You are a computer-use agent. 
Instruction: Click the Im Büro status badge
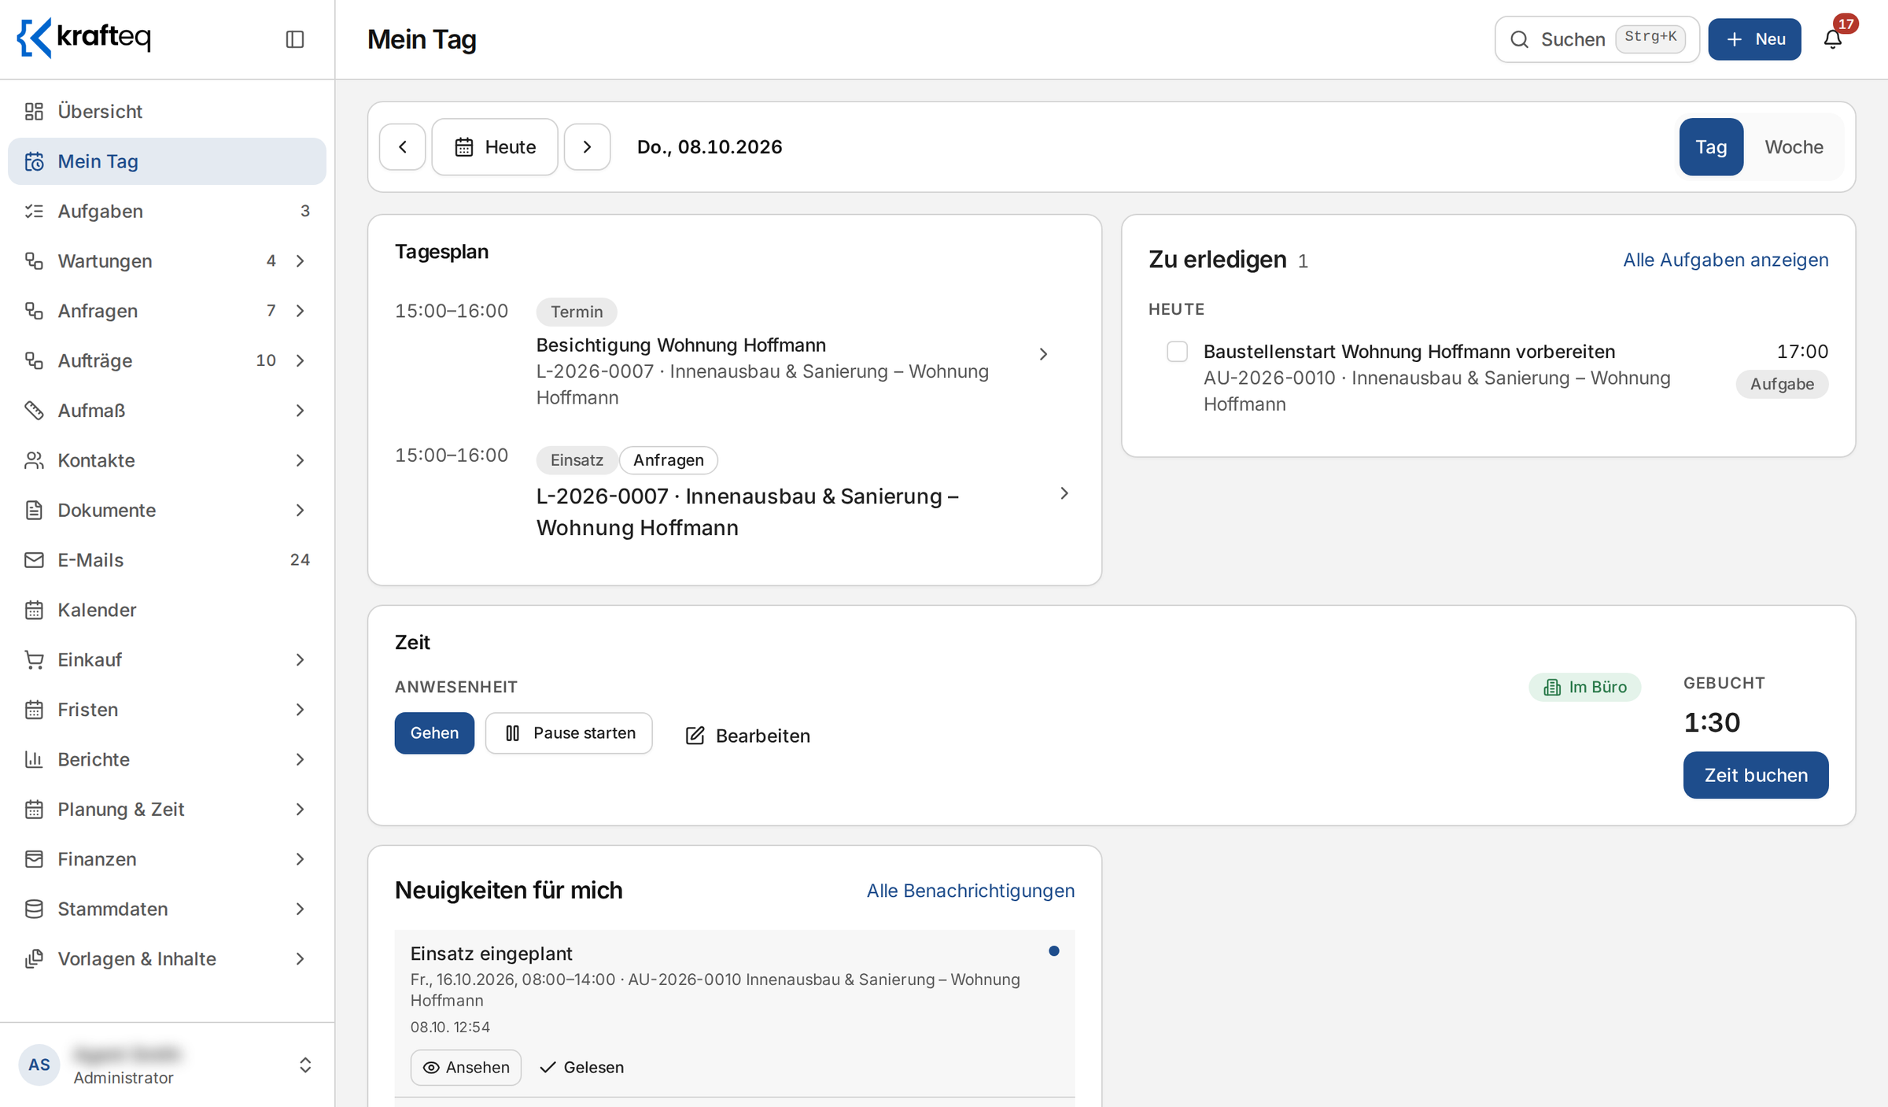[1585, 687]
